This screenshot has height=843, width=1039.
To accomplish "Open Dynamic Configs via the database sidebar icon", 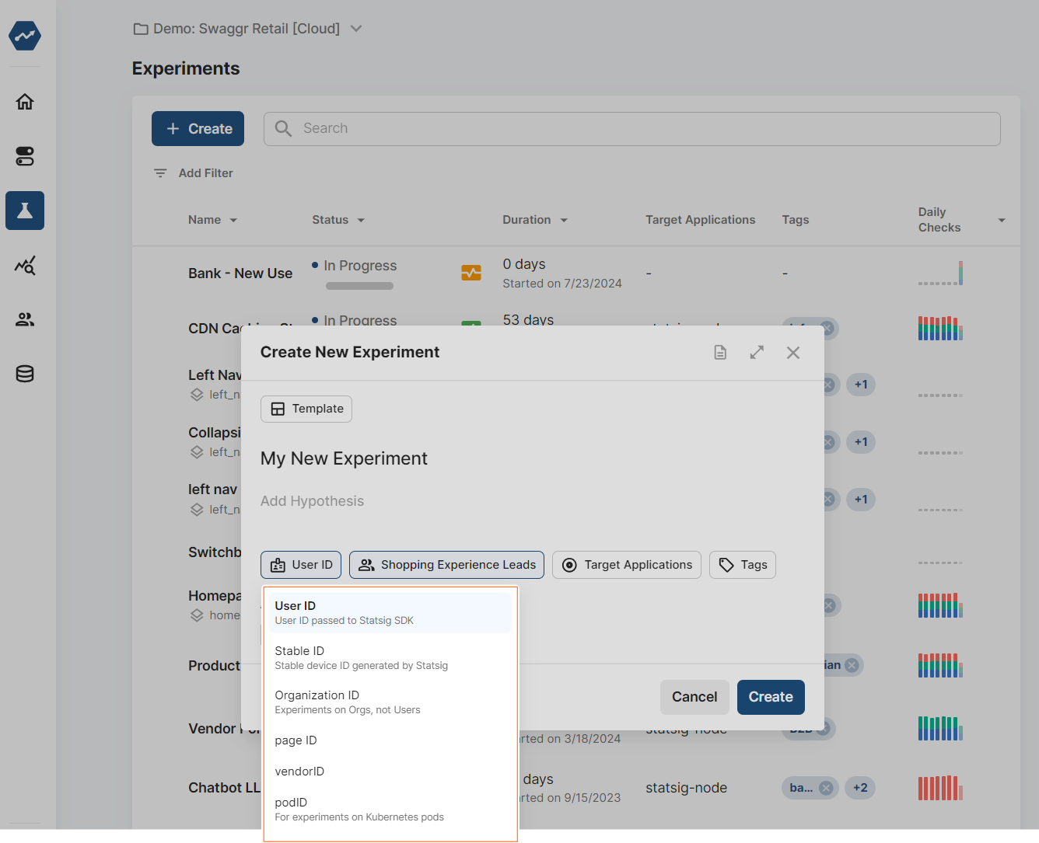I will tap(24, 373).
